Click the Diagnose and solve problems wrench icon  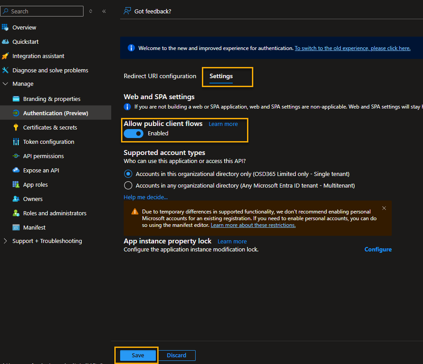5,70
